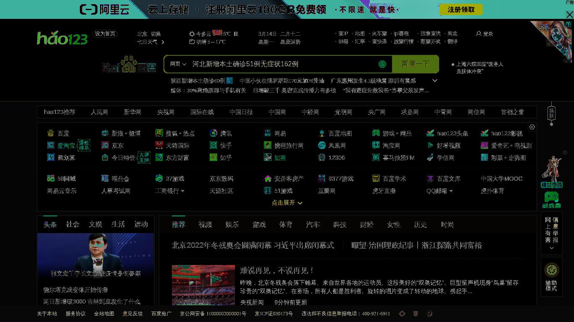Screen dimensions: 574x322
Task: Open the Baidu site icon
Action: pyautogui.click(x=50, y=133)
